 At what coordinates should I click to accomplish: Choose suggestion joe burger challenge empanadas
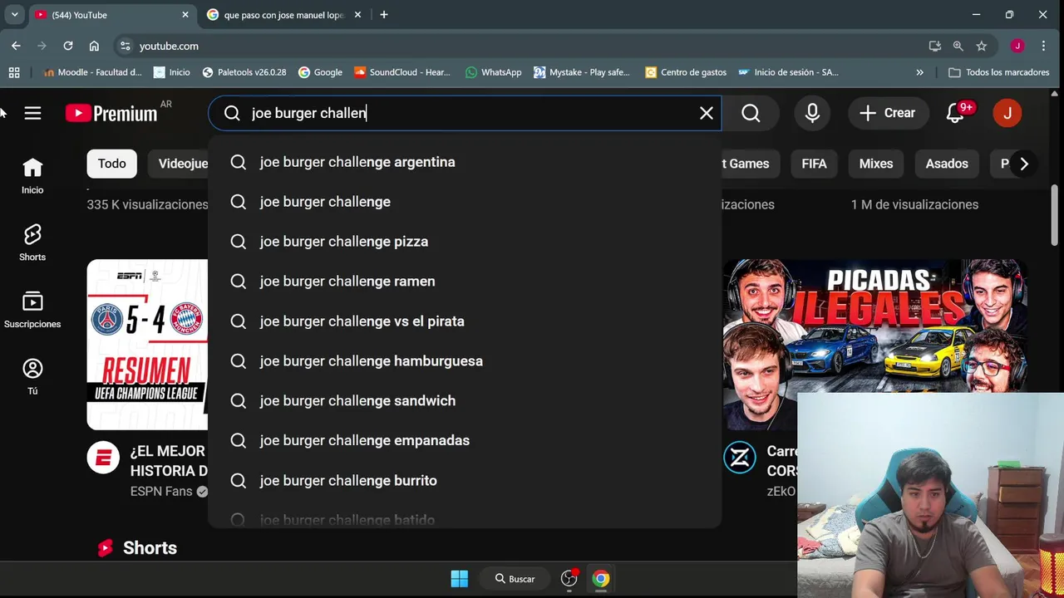[x=465, y=441]
